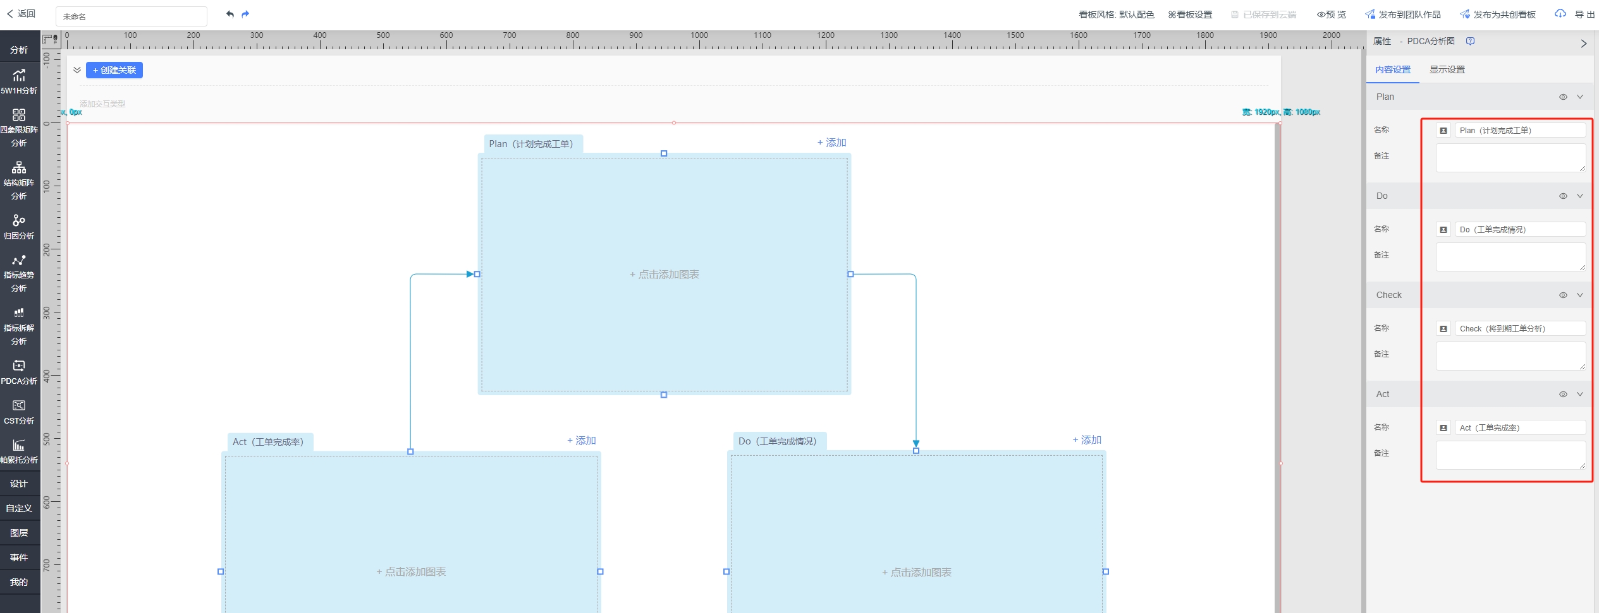Collapse the Act section chevron
Image resolution: width=1599 pixels, height=613 pixels.
1579,395
